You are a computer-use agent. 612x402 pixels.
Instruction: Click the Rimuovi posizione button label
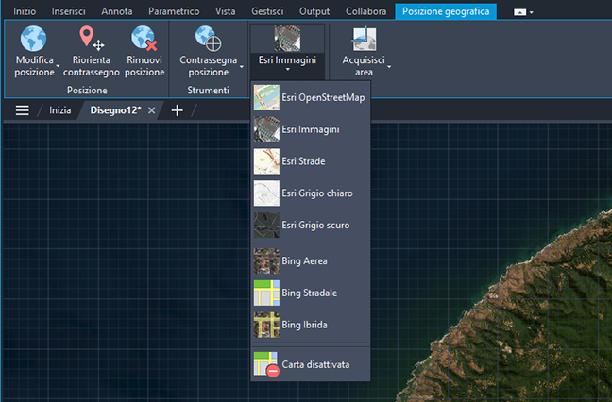tap(144, 66)
